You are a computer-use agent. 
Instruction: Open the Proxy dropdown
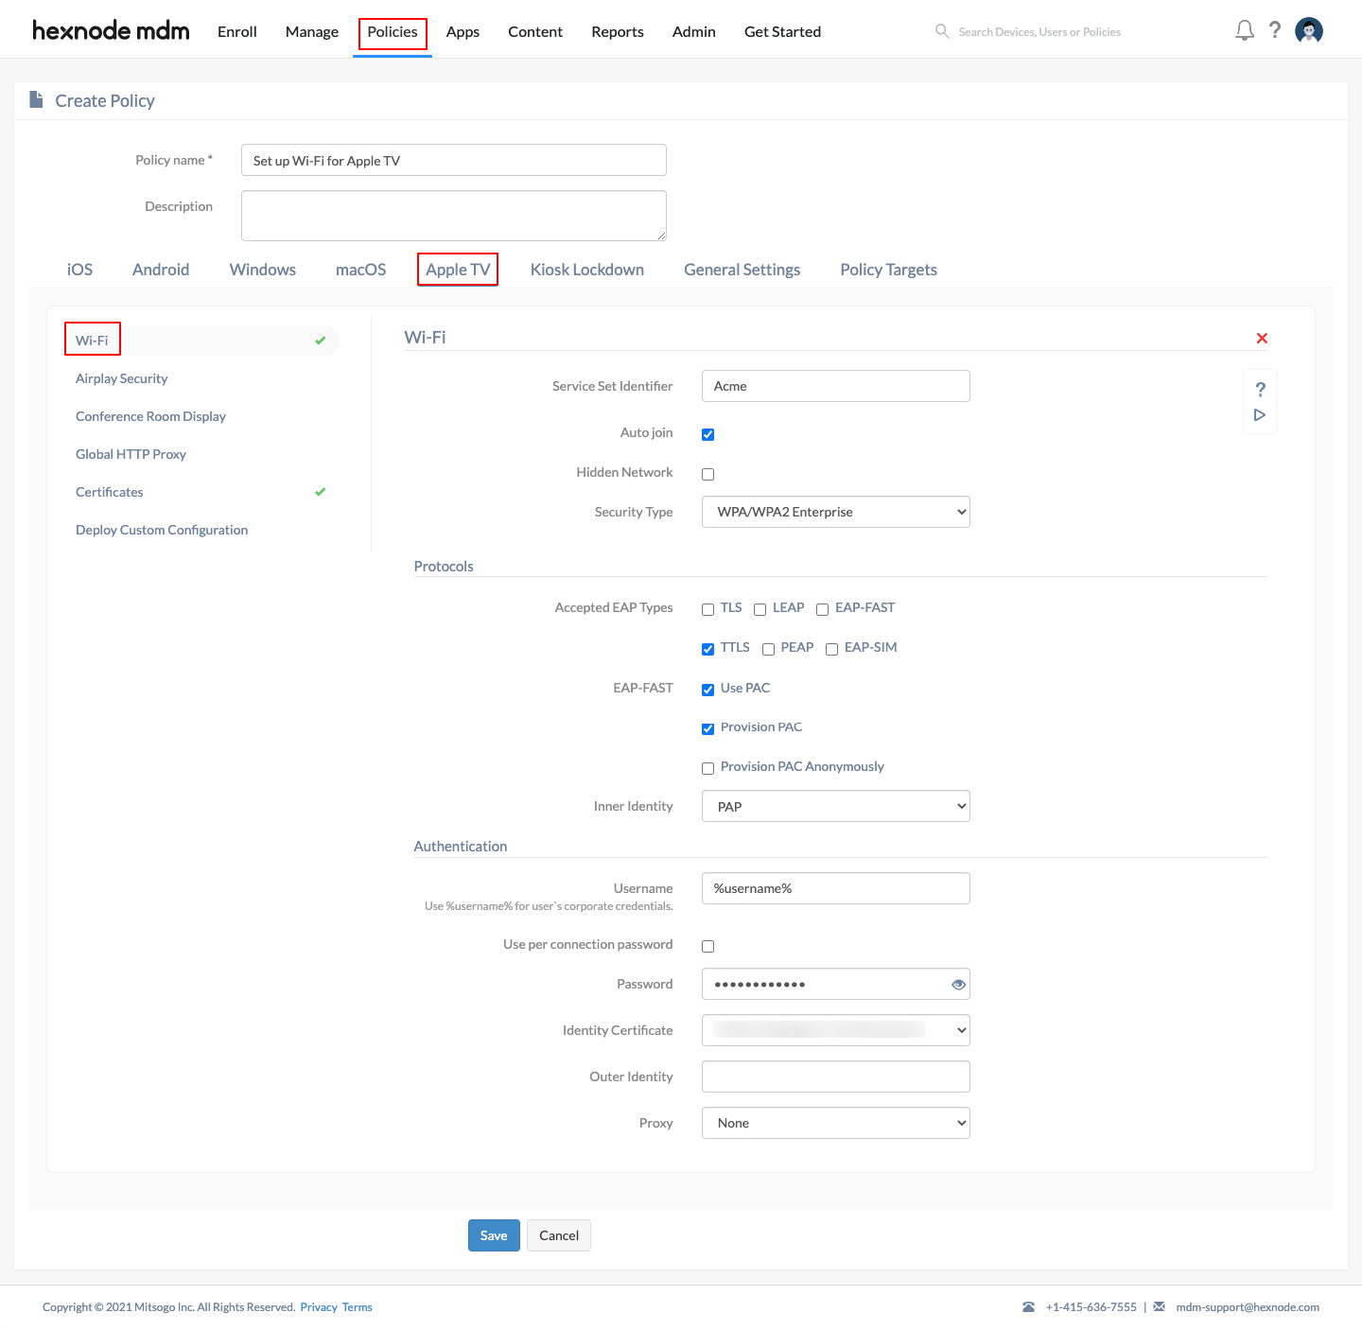tap(836, 1123)
